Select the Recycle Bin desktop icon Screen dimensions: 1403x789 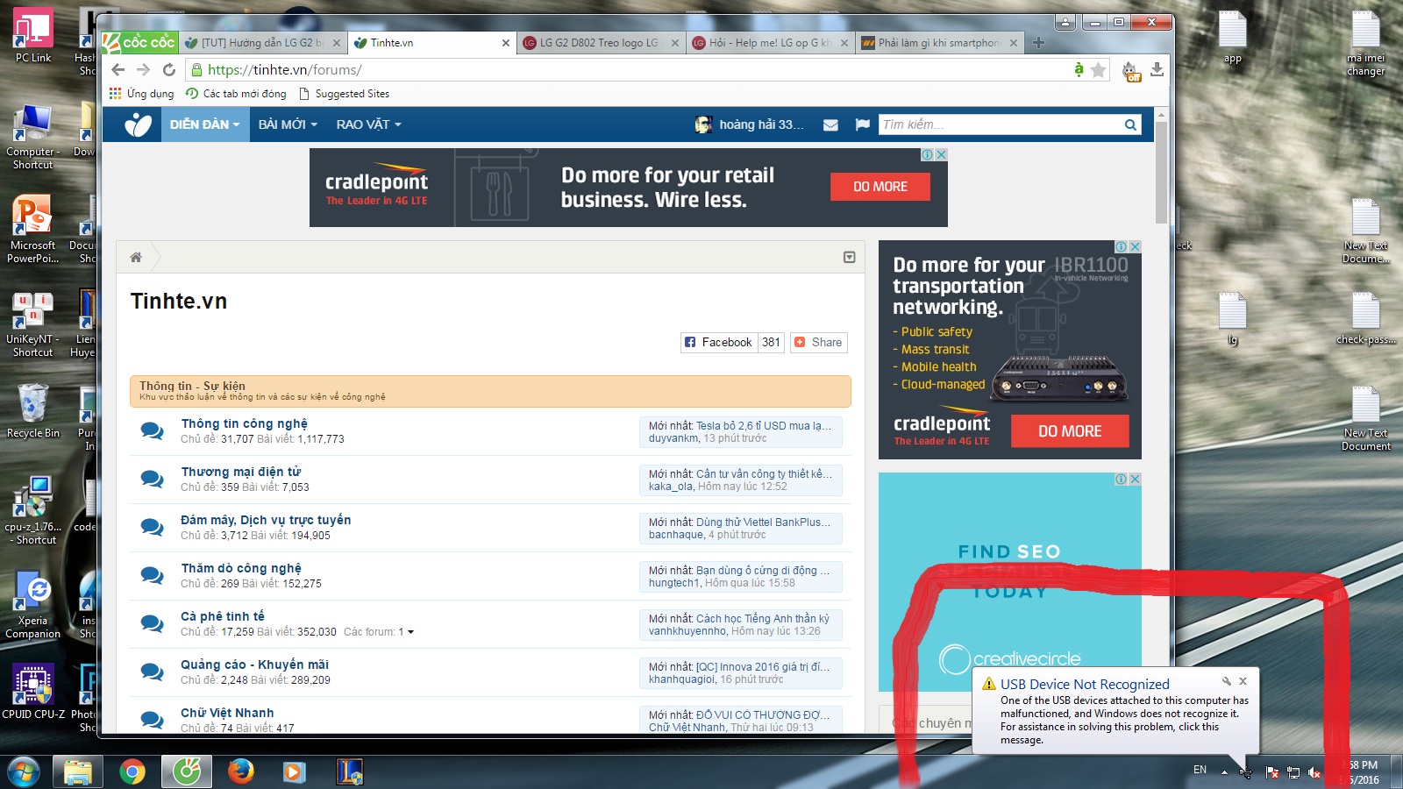[x=32, y=410]
